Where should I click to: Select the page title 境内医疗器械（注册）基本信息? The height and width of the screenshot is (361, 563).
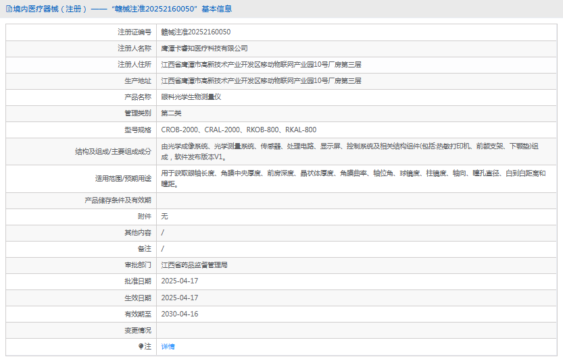point(122,9)
